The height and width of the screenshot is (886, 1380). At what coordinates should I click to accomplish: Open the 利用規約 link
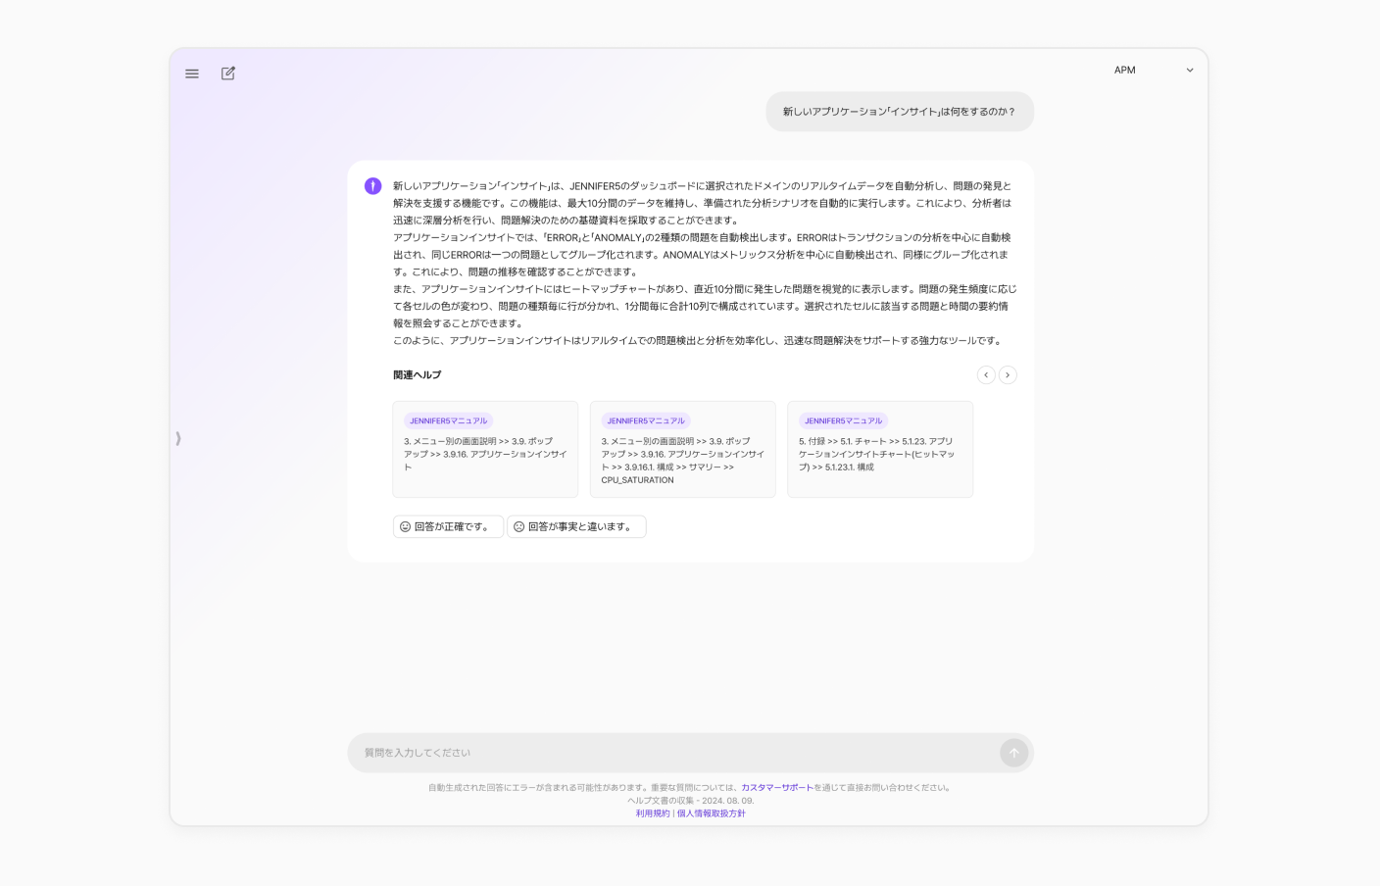tap(652, 813)
